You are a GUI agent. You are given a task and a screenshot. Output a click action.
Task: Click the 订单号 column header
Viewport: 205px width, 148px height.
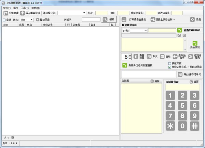tap(80, 25)
